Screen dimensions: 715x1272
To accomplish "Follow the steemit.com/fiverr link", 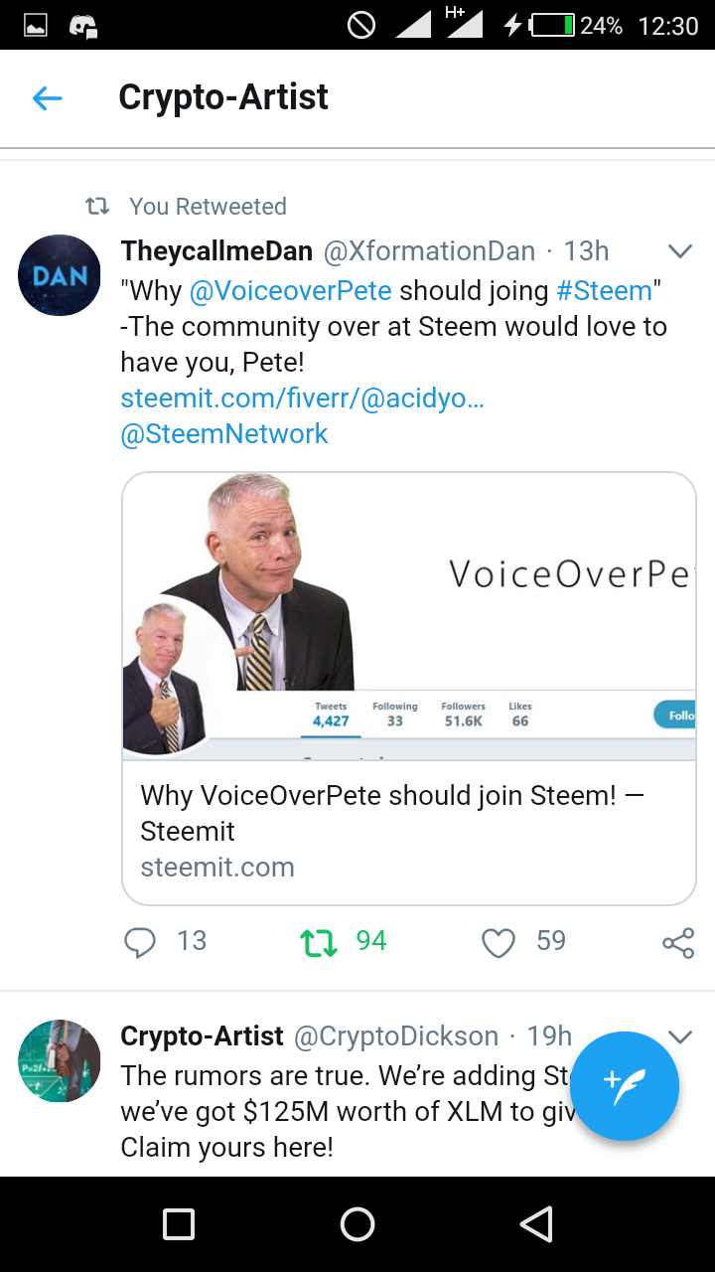I will point(303,397).
